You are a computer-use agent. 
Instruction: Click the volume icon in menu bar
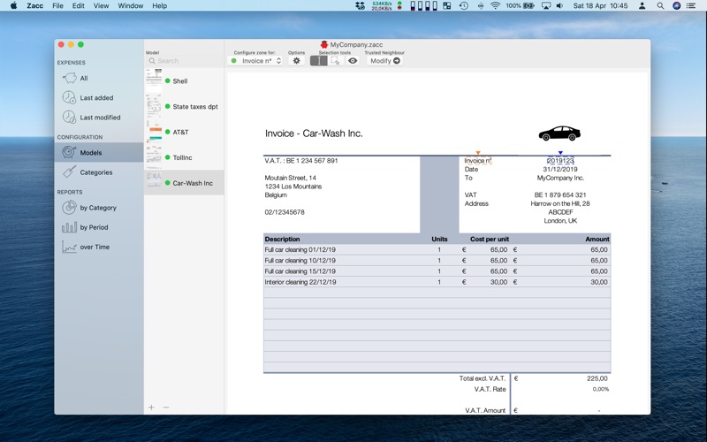[x=559, y=5]
